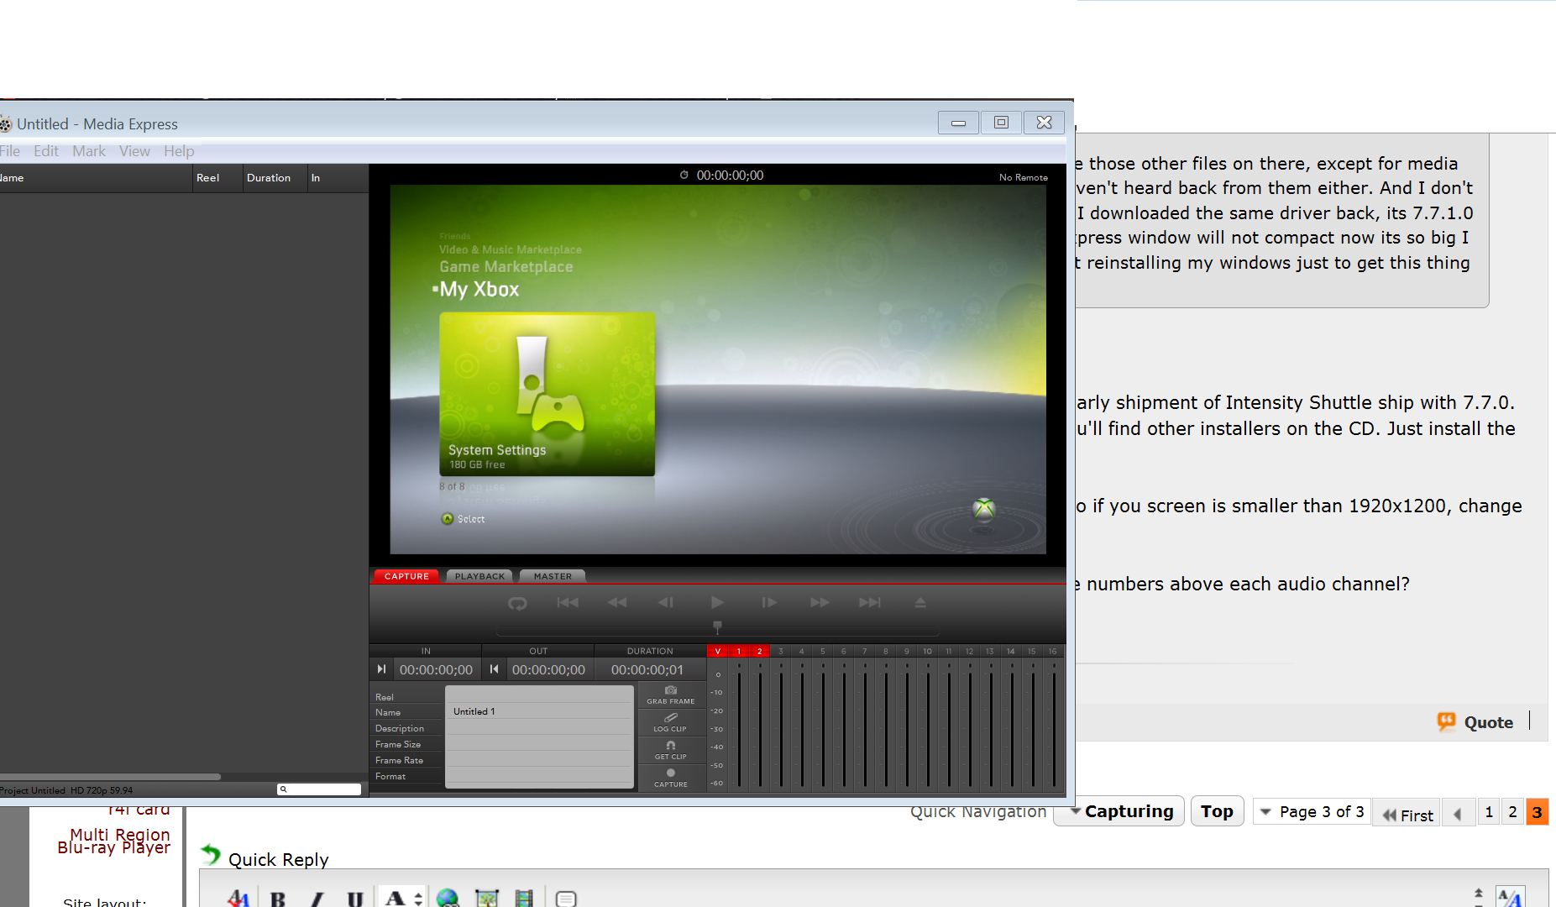Click the Quick Reply arrow icon
This screenshot has width=1556, height=907.
coord(211,855)
